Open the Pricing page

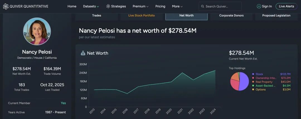(160, 6)
